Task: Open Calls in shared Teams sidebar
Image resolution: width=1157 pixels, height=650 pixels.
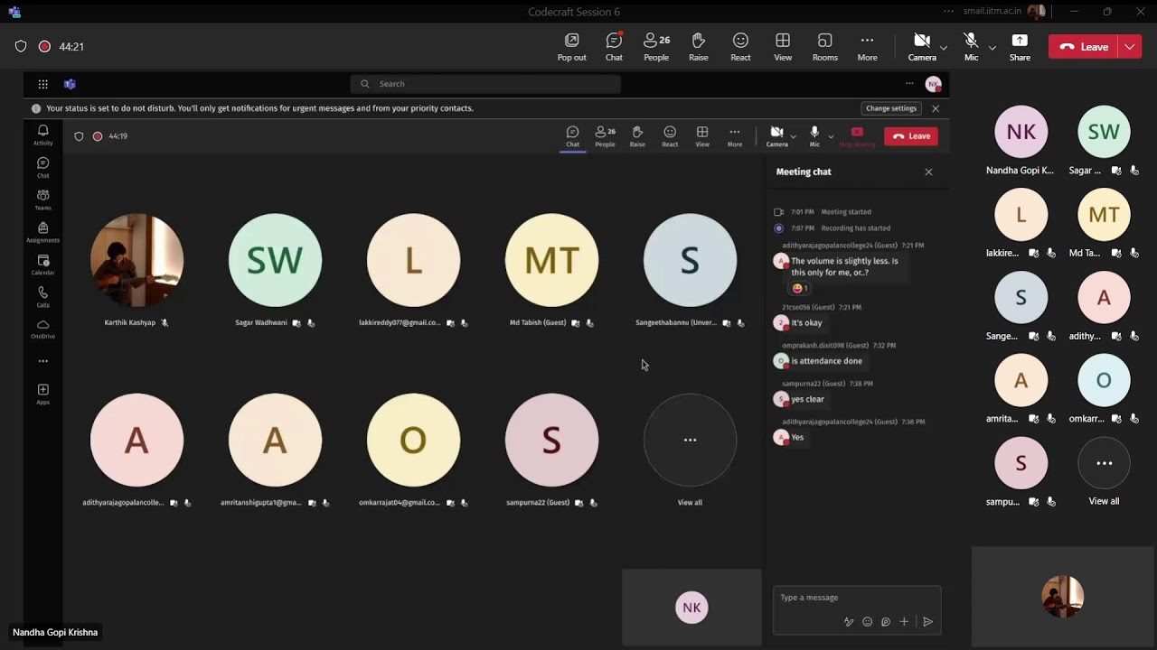Action: tap(42, 297)
